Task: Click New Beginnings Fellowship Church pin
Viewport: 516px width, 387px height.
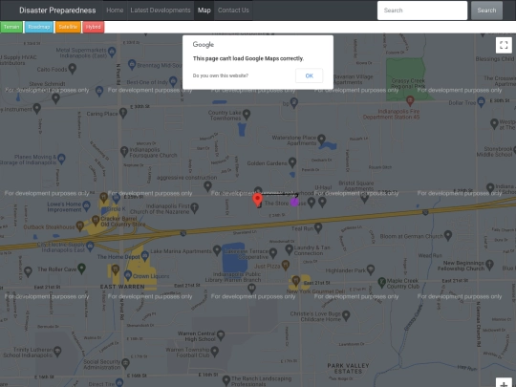Action: click(489, 265)
